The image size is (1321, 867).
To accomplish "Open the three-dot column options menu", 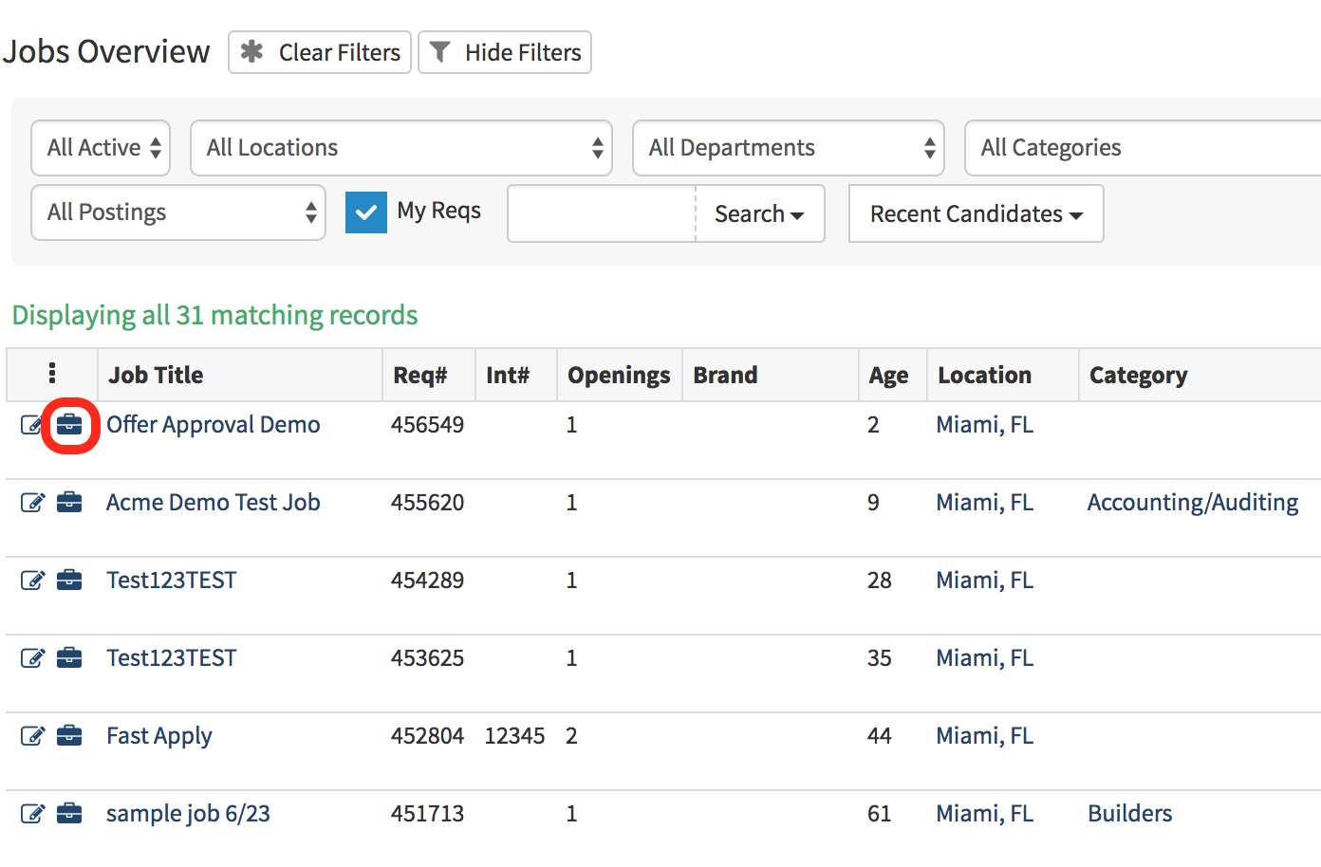I will (x=52, y=375).
